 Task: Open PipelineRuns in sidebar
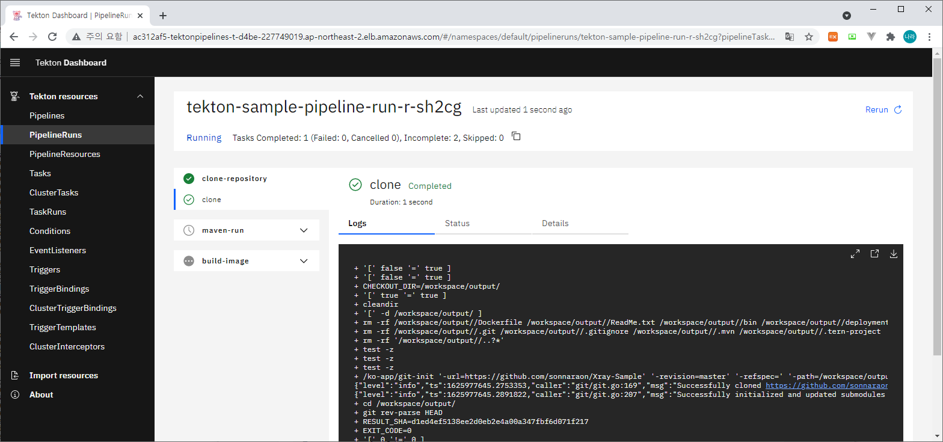click(x=77, y=135)
